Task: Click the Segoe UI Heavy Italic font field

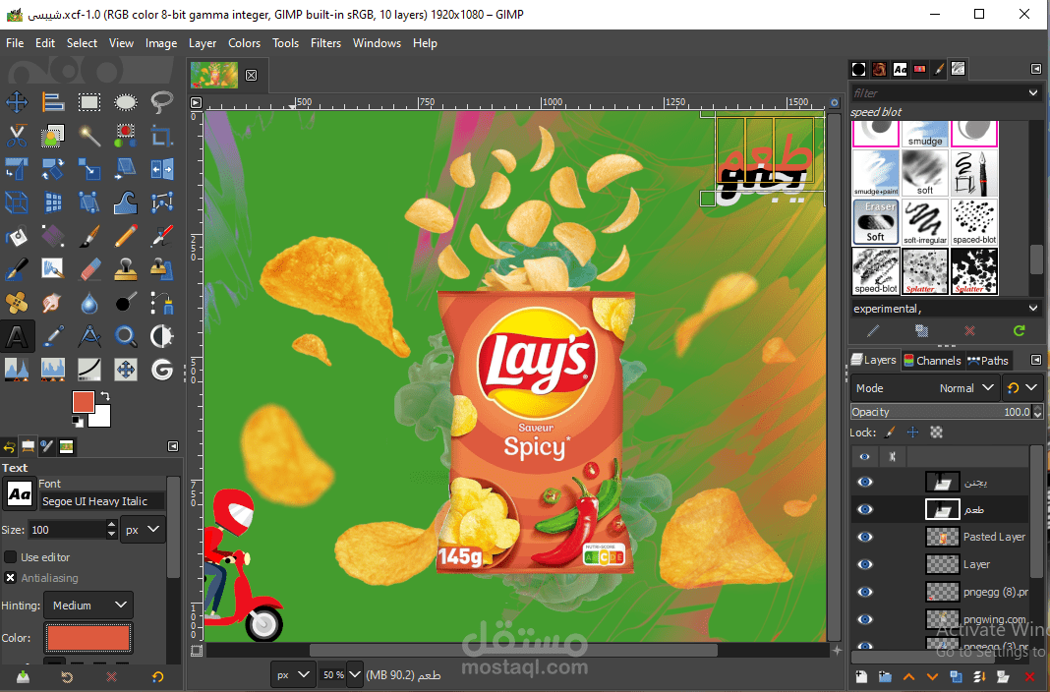Action: (x=101, y=501)
